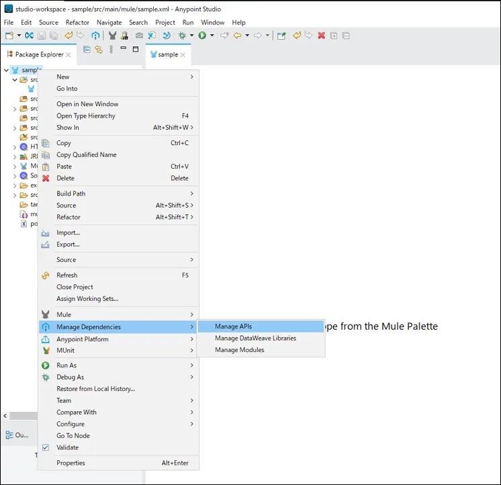Click the New wizard toolbar icon
The image size is (501, 485).
click(9, 36)
